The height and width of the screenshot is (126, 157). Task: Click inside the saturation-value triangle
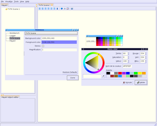[x=94, y=62]
